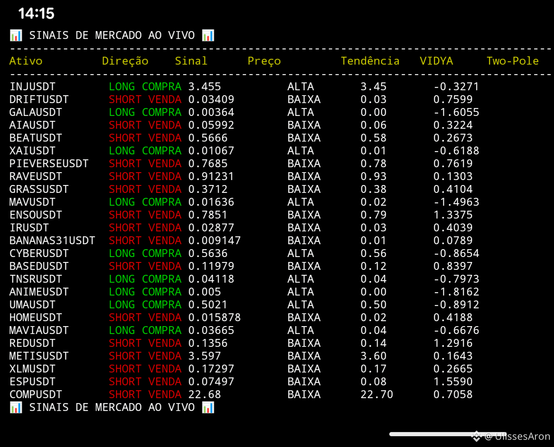Image resolution: width=554 pixels, height=447 pixels.
Task: Select the ANIMEUSDT asset name
Action: point(39,292)
